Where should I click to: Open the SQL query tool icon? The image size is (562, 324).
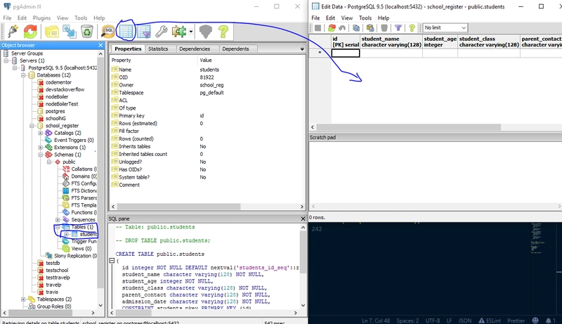click(x=108, y=31)
